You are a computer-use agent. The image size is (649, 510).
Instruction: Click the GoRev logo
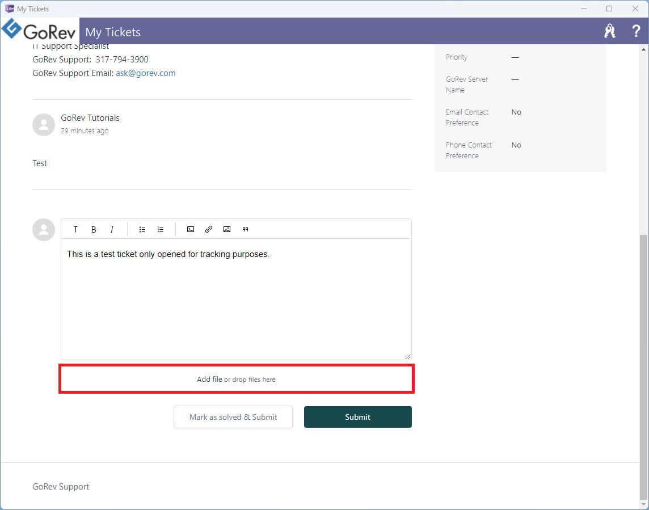39,30
